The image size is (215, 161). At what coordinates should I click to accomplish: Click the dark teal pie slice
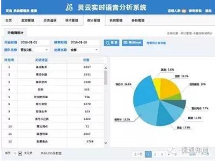click(179, 104)
